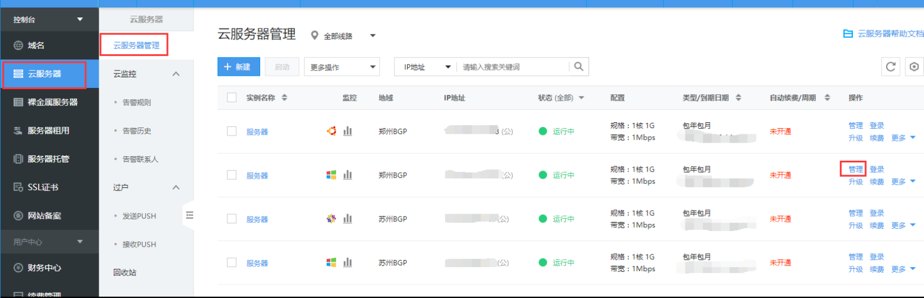The width and height of the screenshot is (924, 298).
Task: Click the 新建 button
Action: pos(238,67)
